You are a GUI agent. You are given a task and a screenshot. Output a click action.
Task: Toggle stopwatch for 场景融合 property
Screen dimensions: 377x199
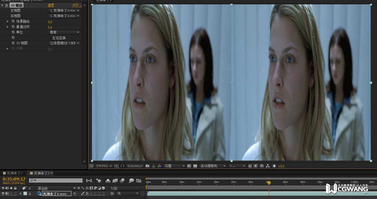tap(13, 21)
